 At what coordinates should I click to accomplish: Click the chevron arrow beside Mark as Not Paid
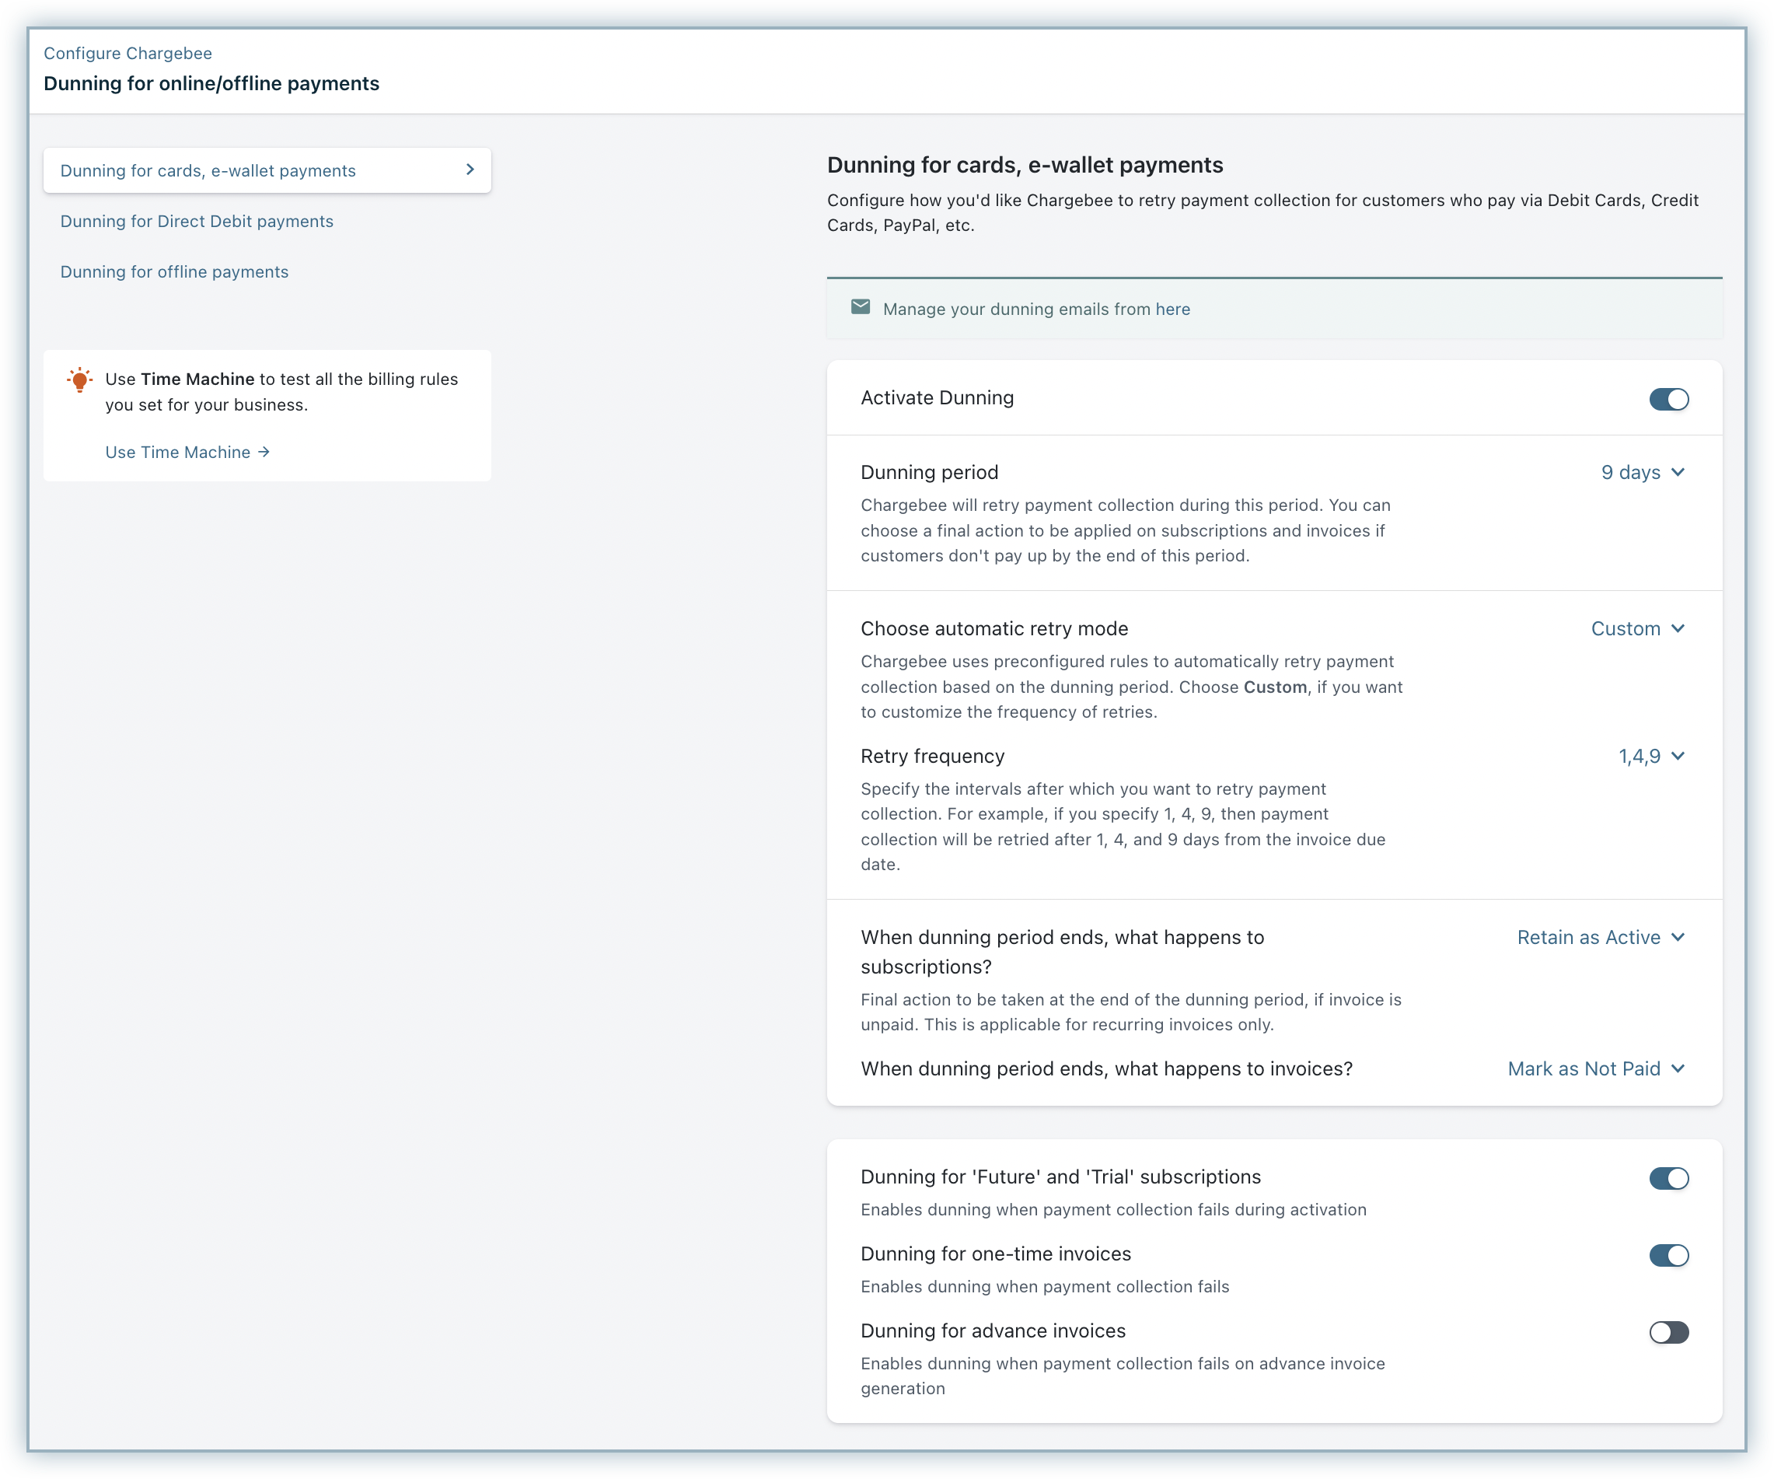[x=1678, y=1069]
